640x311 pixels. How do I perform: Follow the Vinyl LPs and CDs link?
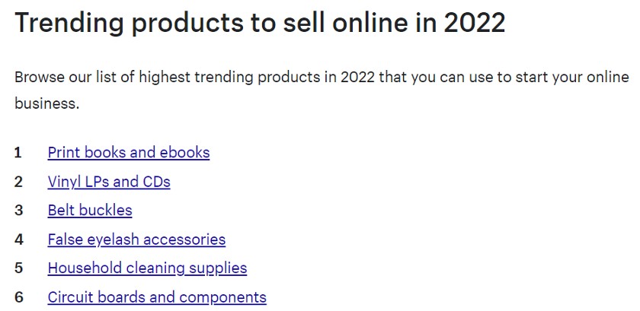pyautogui.click(x=109, y=182)
